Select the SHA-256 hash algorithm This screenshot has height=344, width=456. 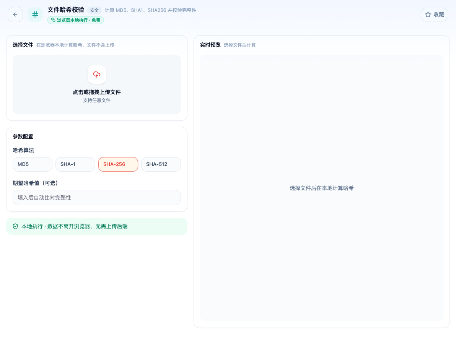tap(118, 164)
